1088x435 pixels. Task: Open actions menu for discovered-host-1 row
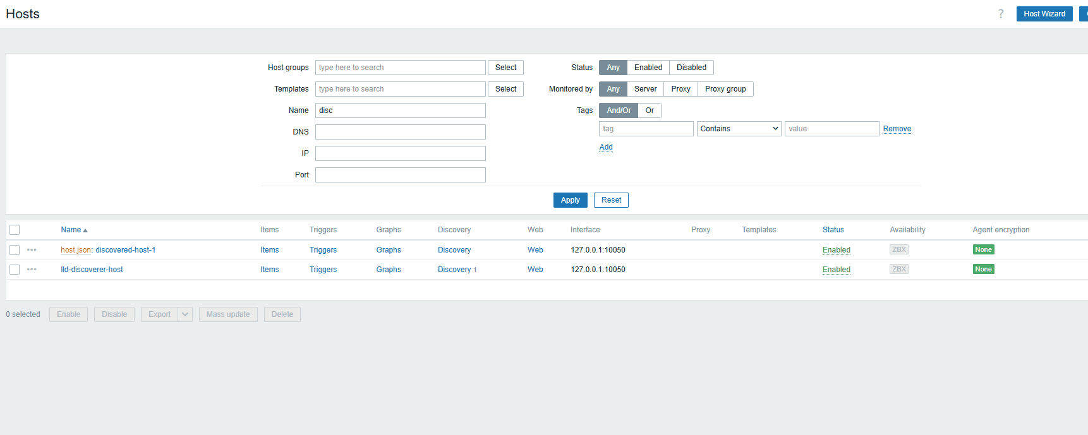pyautogui.click(x=32, y=250)
